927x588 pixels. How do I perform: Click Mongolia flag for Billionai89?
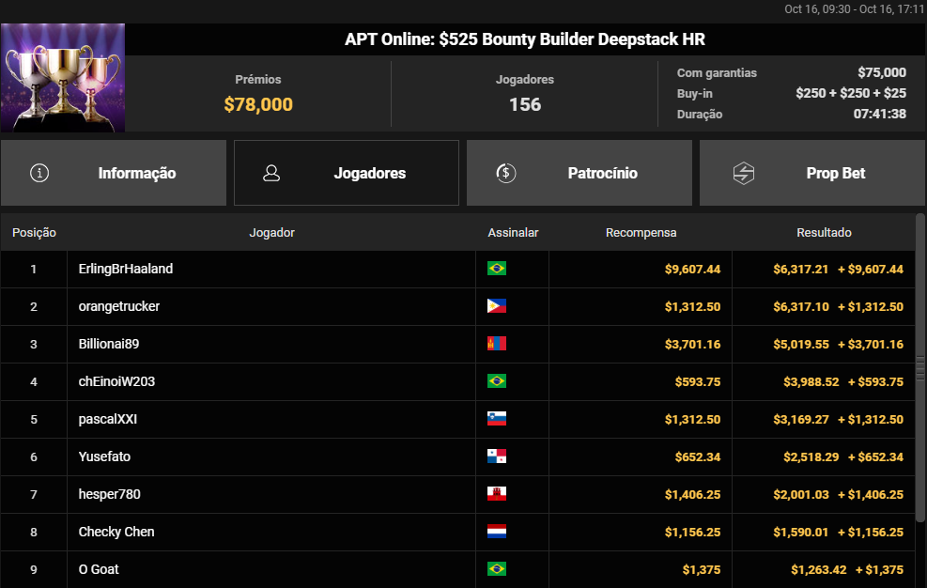497,344
